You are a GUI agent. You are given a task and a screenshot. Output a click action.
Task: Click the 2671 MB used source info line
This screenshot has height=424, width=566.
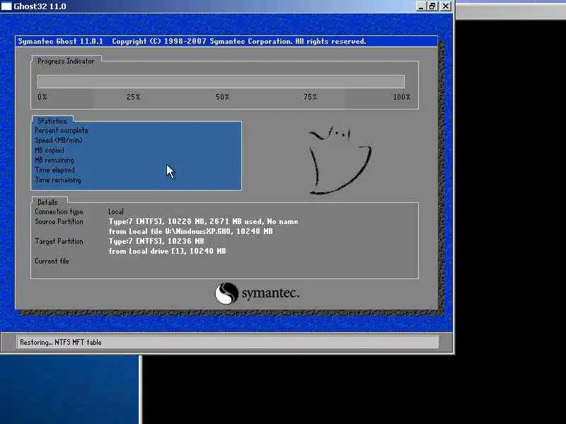pos(204,222)
